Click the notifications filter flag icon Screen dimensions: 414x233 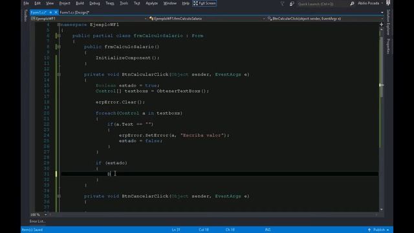(x=282, y=4)
